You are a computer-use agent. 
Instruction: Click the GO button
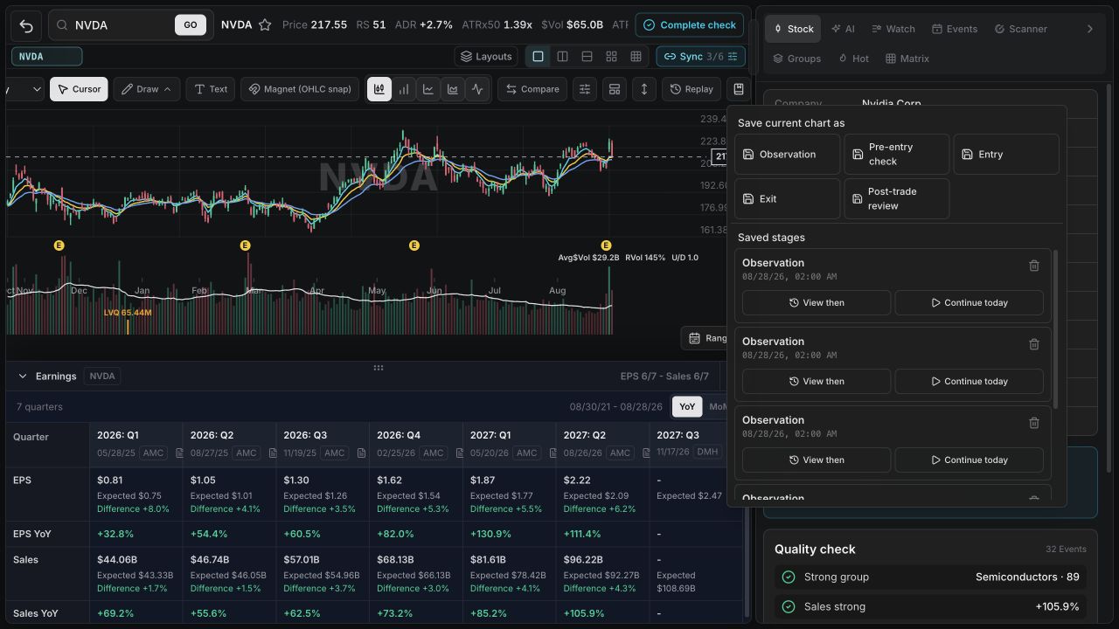(x=191, y=25)
